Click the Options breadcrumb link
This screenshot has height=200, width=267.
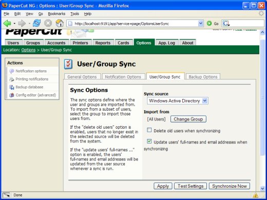click(28, 50)
